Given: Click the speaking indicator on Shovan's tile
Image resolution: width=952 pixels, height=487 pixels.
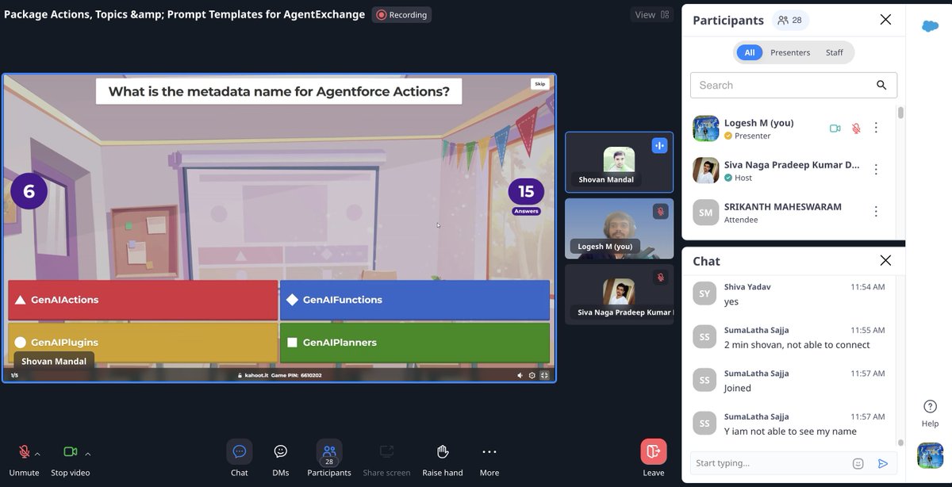Looking at the screenshot, I should point(660,145).
